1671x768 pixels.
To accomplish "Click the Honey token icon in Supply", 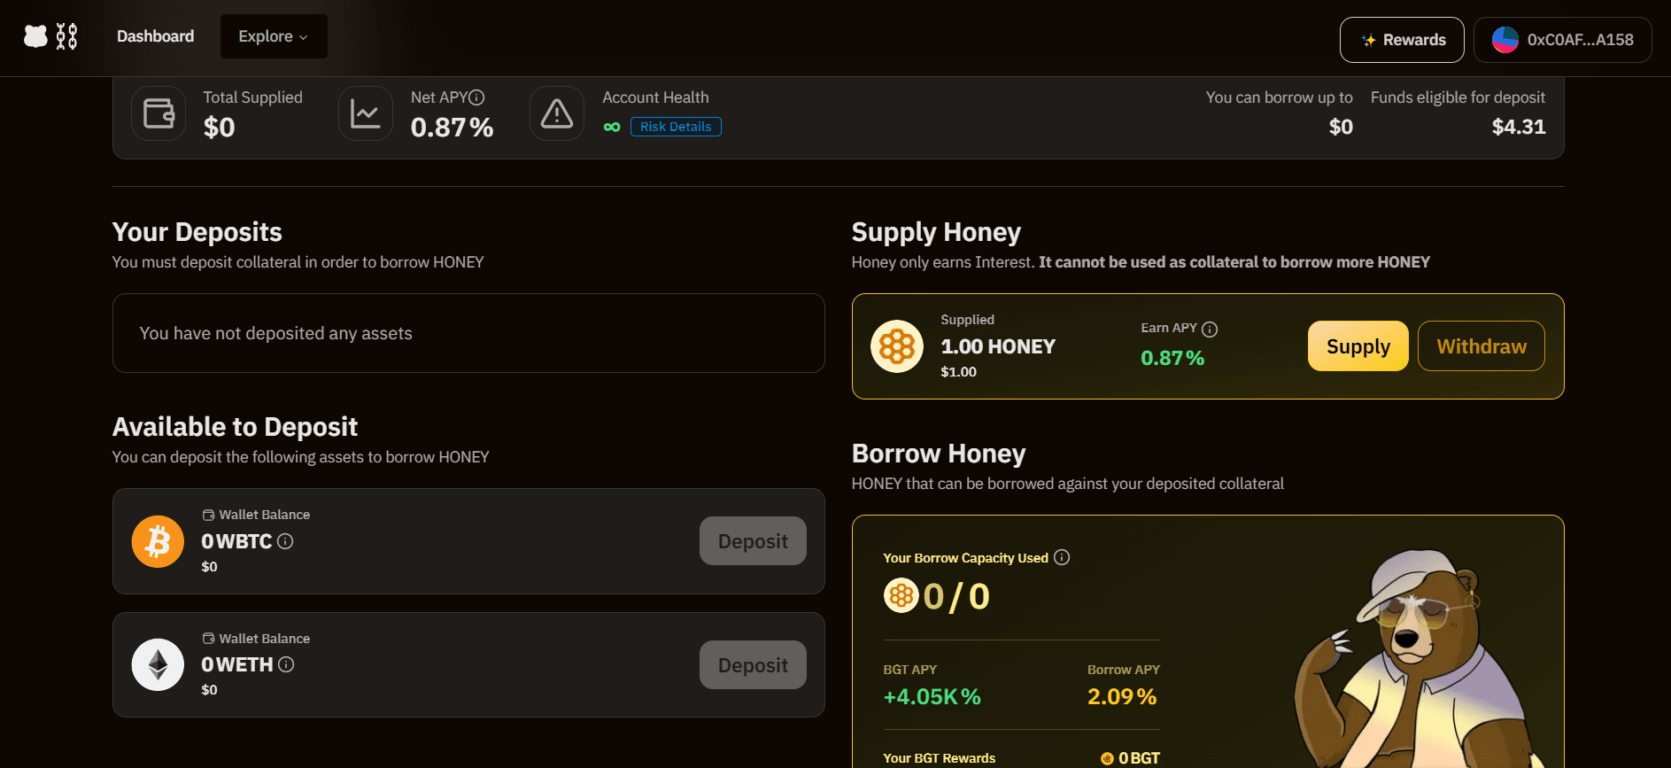I will tap(896, 346).
